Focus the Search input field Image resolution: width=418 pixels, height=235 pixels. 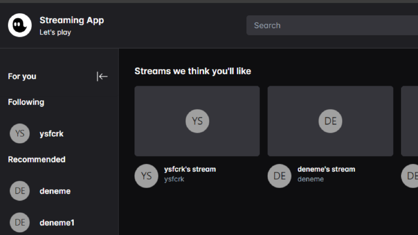click(332, 25)
